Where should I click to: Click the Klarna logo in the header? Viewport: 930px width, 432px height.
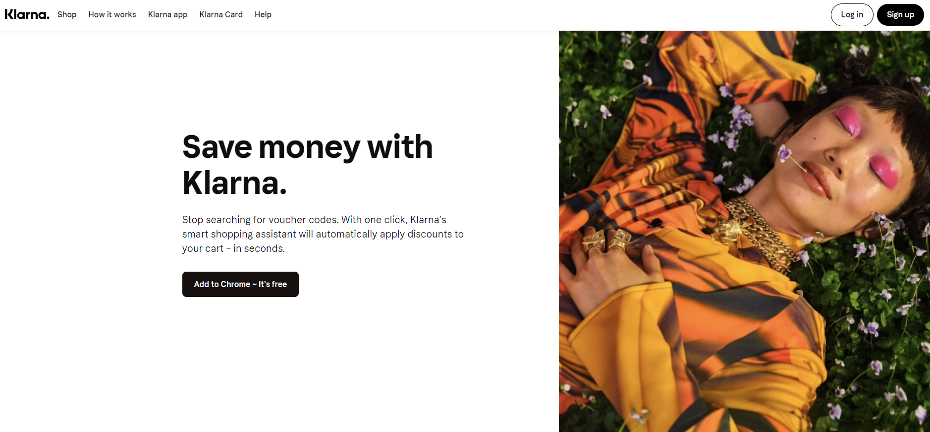27,14
